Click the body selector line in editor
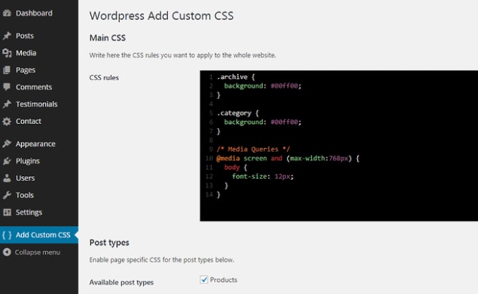Screen dimensions: 478x294 235,167
